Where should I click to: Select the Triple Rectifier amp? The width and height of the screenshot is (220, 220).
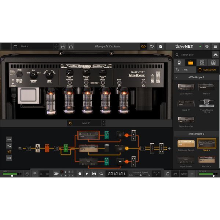tap(186, 122)
